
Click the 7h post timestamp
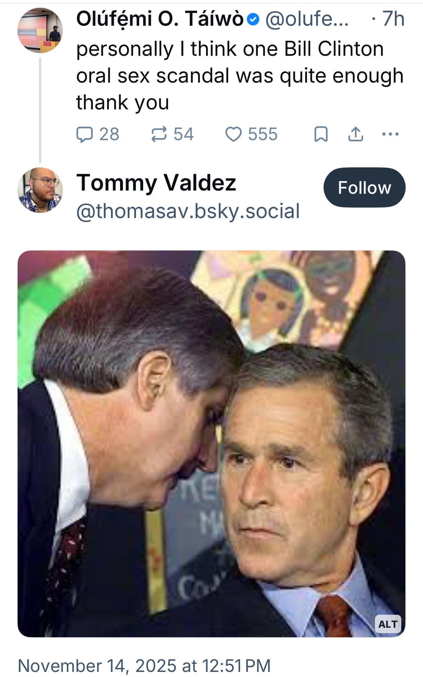click(x=393, y=19)
